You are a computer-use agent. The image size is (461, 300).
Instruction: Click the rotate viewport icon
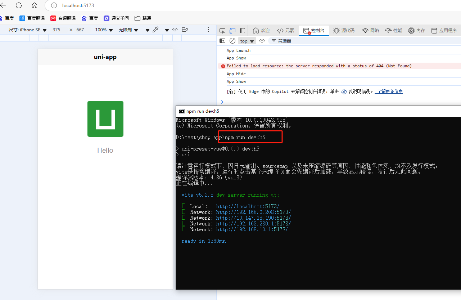pos(184,30)
